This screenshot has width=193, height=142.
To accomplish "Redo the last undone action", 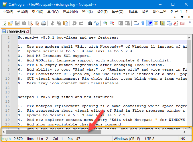I will [x=81, y=23].
